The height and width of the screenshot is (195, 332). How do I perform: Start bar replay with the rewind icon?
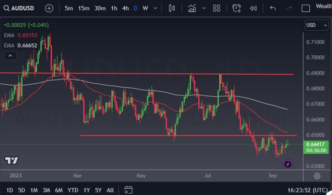(x=253, y=8)
